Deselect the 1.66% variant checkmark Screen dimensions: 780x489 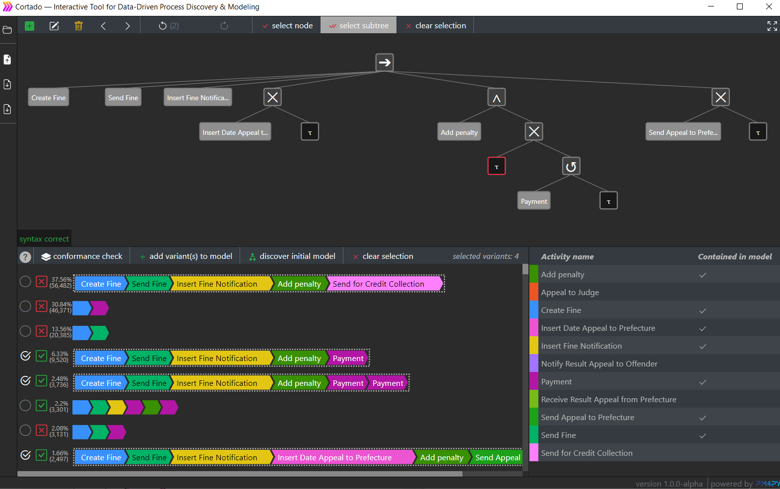25,455
